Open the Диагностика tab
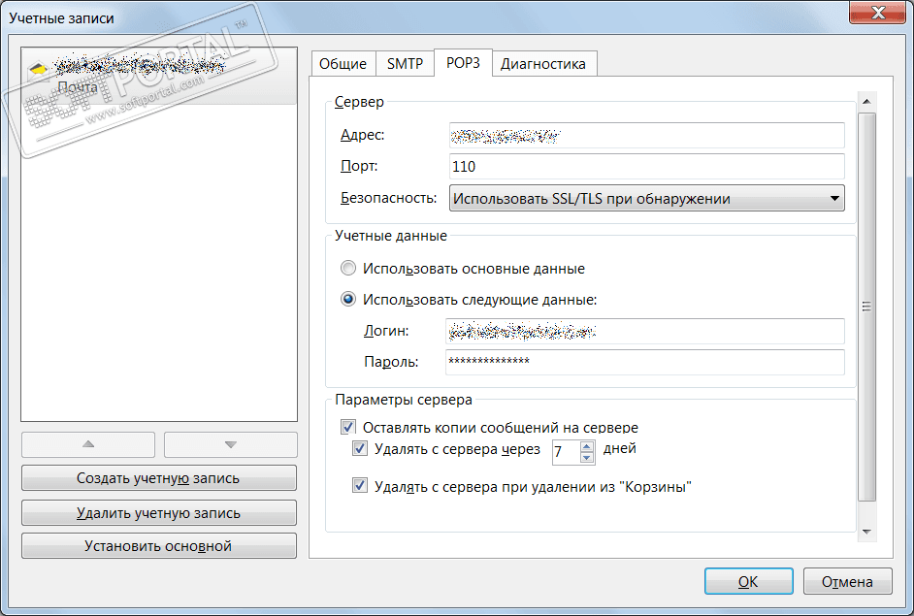This screenshot has width=914, height=616. pos(543,64)
